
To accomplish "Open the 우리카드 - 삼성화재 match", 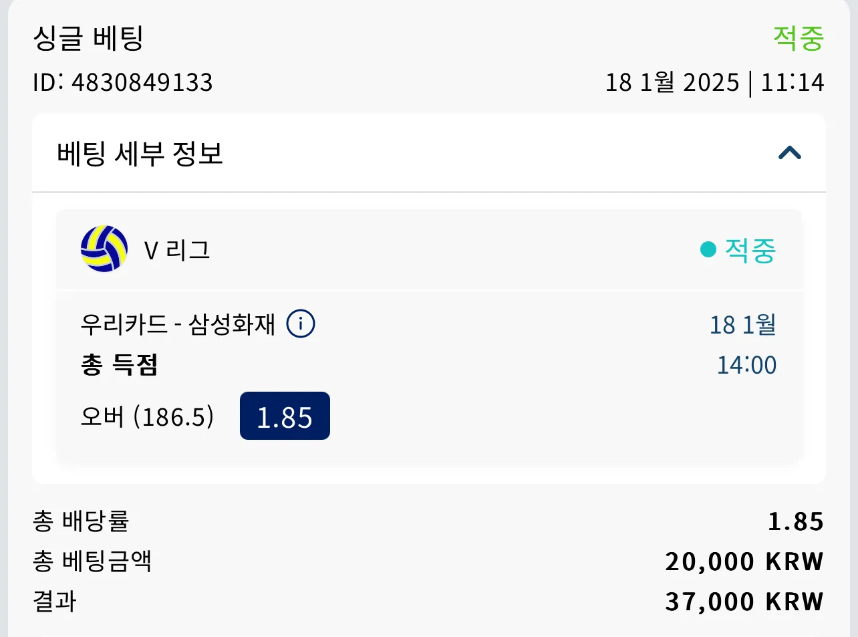I will [x=178, y=324].
